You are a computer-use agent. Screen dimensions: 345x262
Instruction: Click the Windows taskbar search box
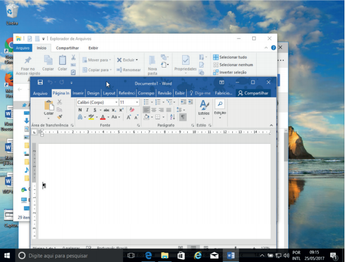pyautogui.click(x=68, y=256)
